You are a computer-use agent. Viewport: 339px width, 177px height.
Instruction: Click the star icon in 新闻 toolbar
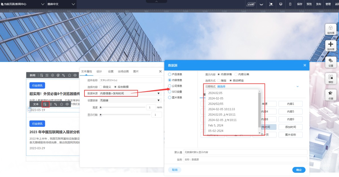click(x=69, y=75)
